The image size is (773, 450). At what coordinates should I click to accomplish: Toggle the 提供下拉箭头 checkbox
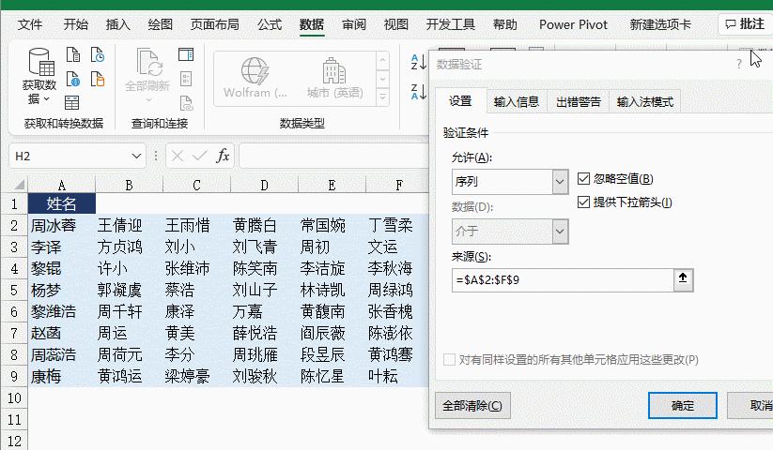point(583,202)
